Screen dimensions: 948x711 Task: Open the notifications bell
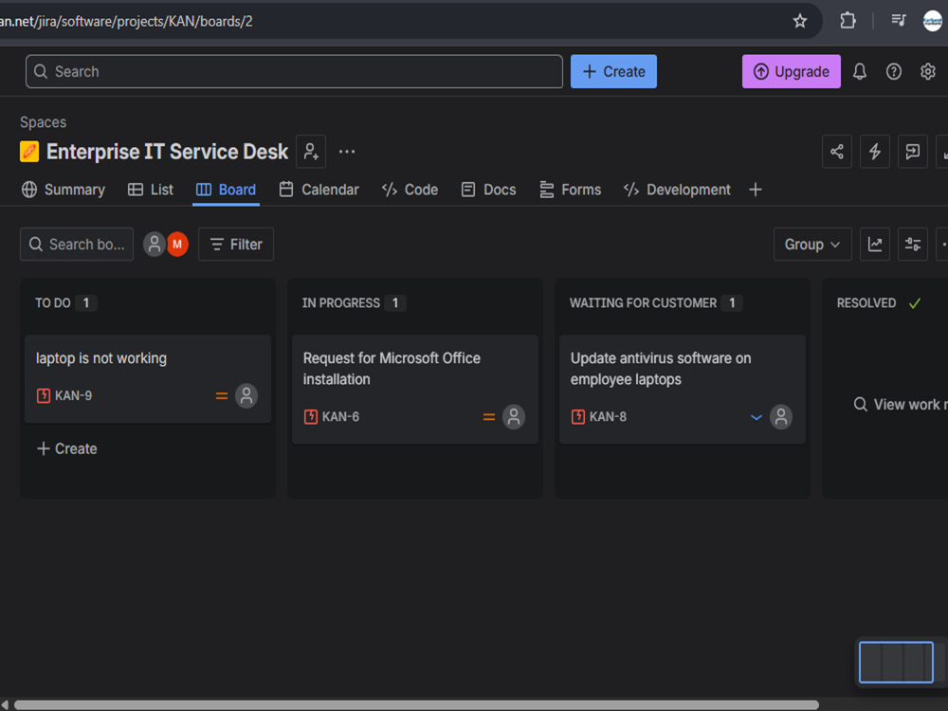[859, 71]
